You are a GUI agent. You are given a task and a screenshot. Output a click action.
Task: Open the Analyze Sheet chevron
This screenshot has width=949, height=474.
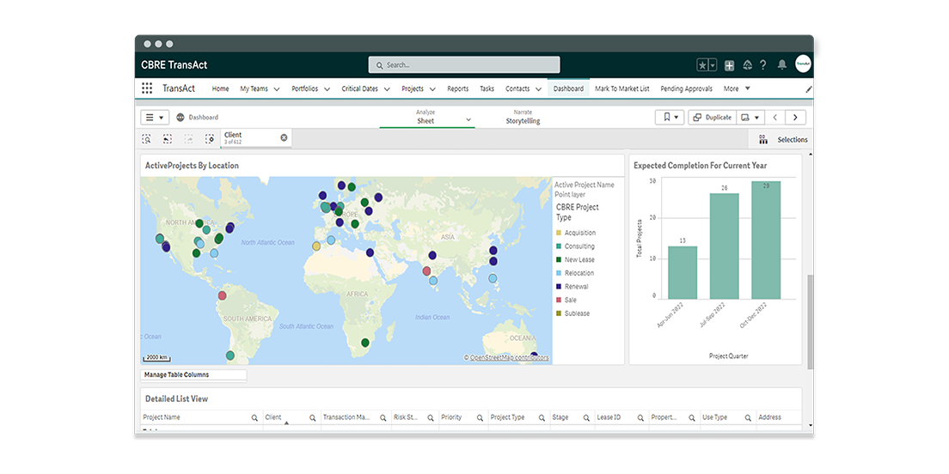tap(468, 121)
